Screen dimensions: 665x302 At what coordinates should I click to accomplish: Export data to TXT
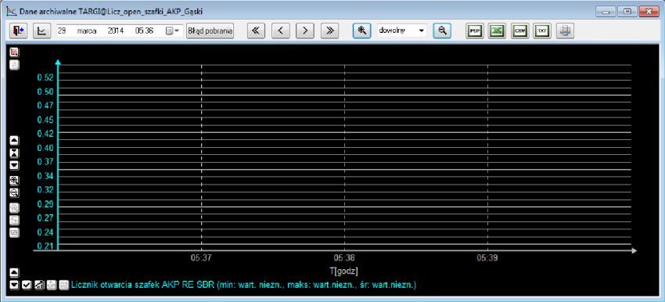[x=542, y=31]
